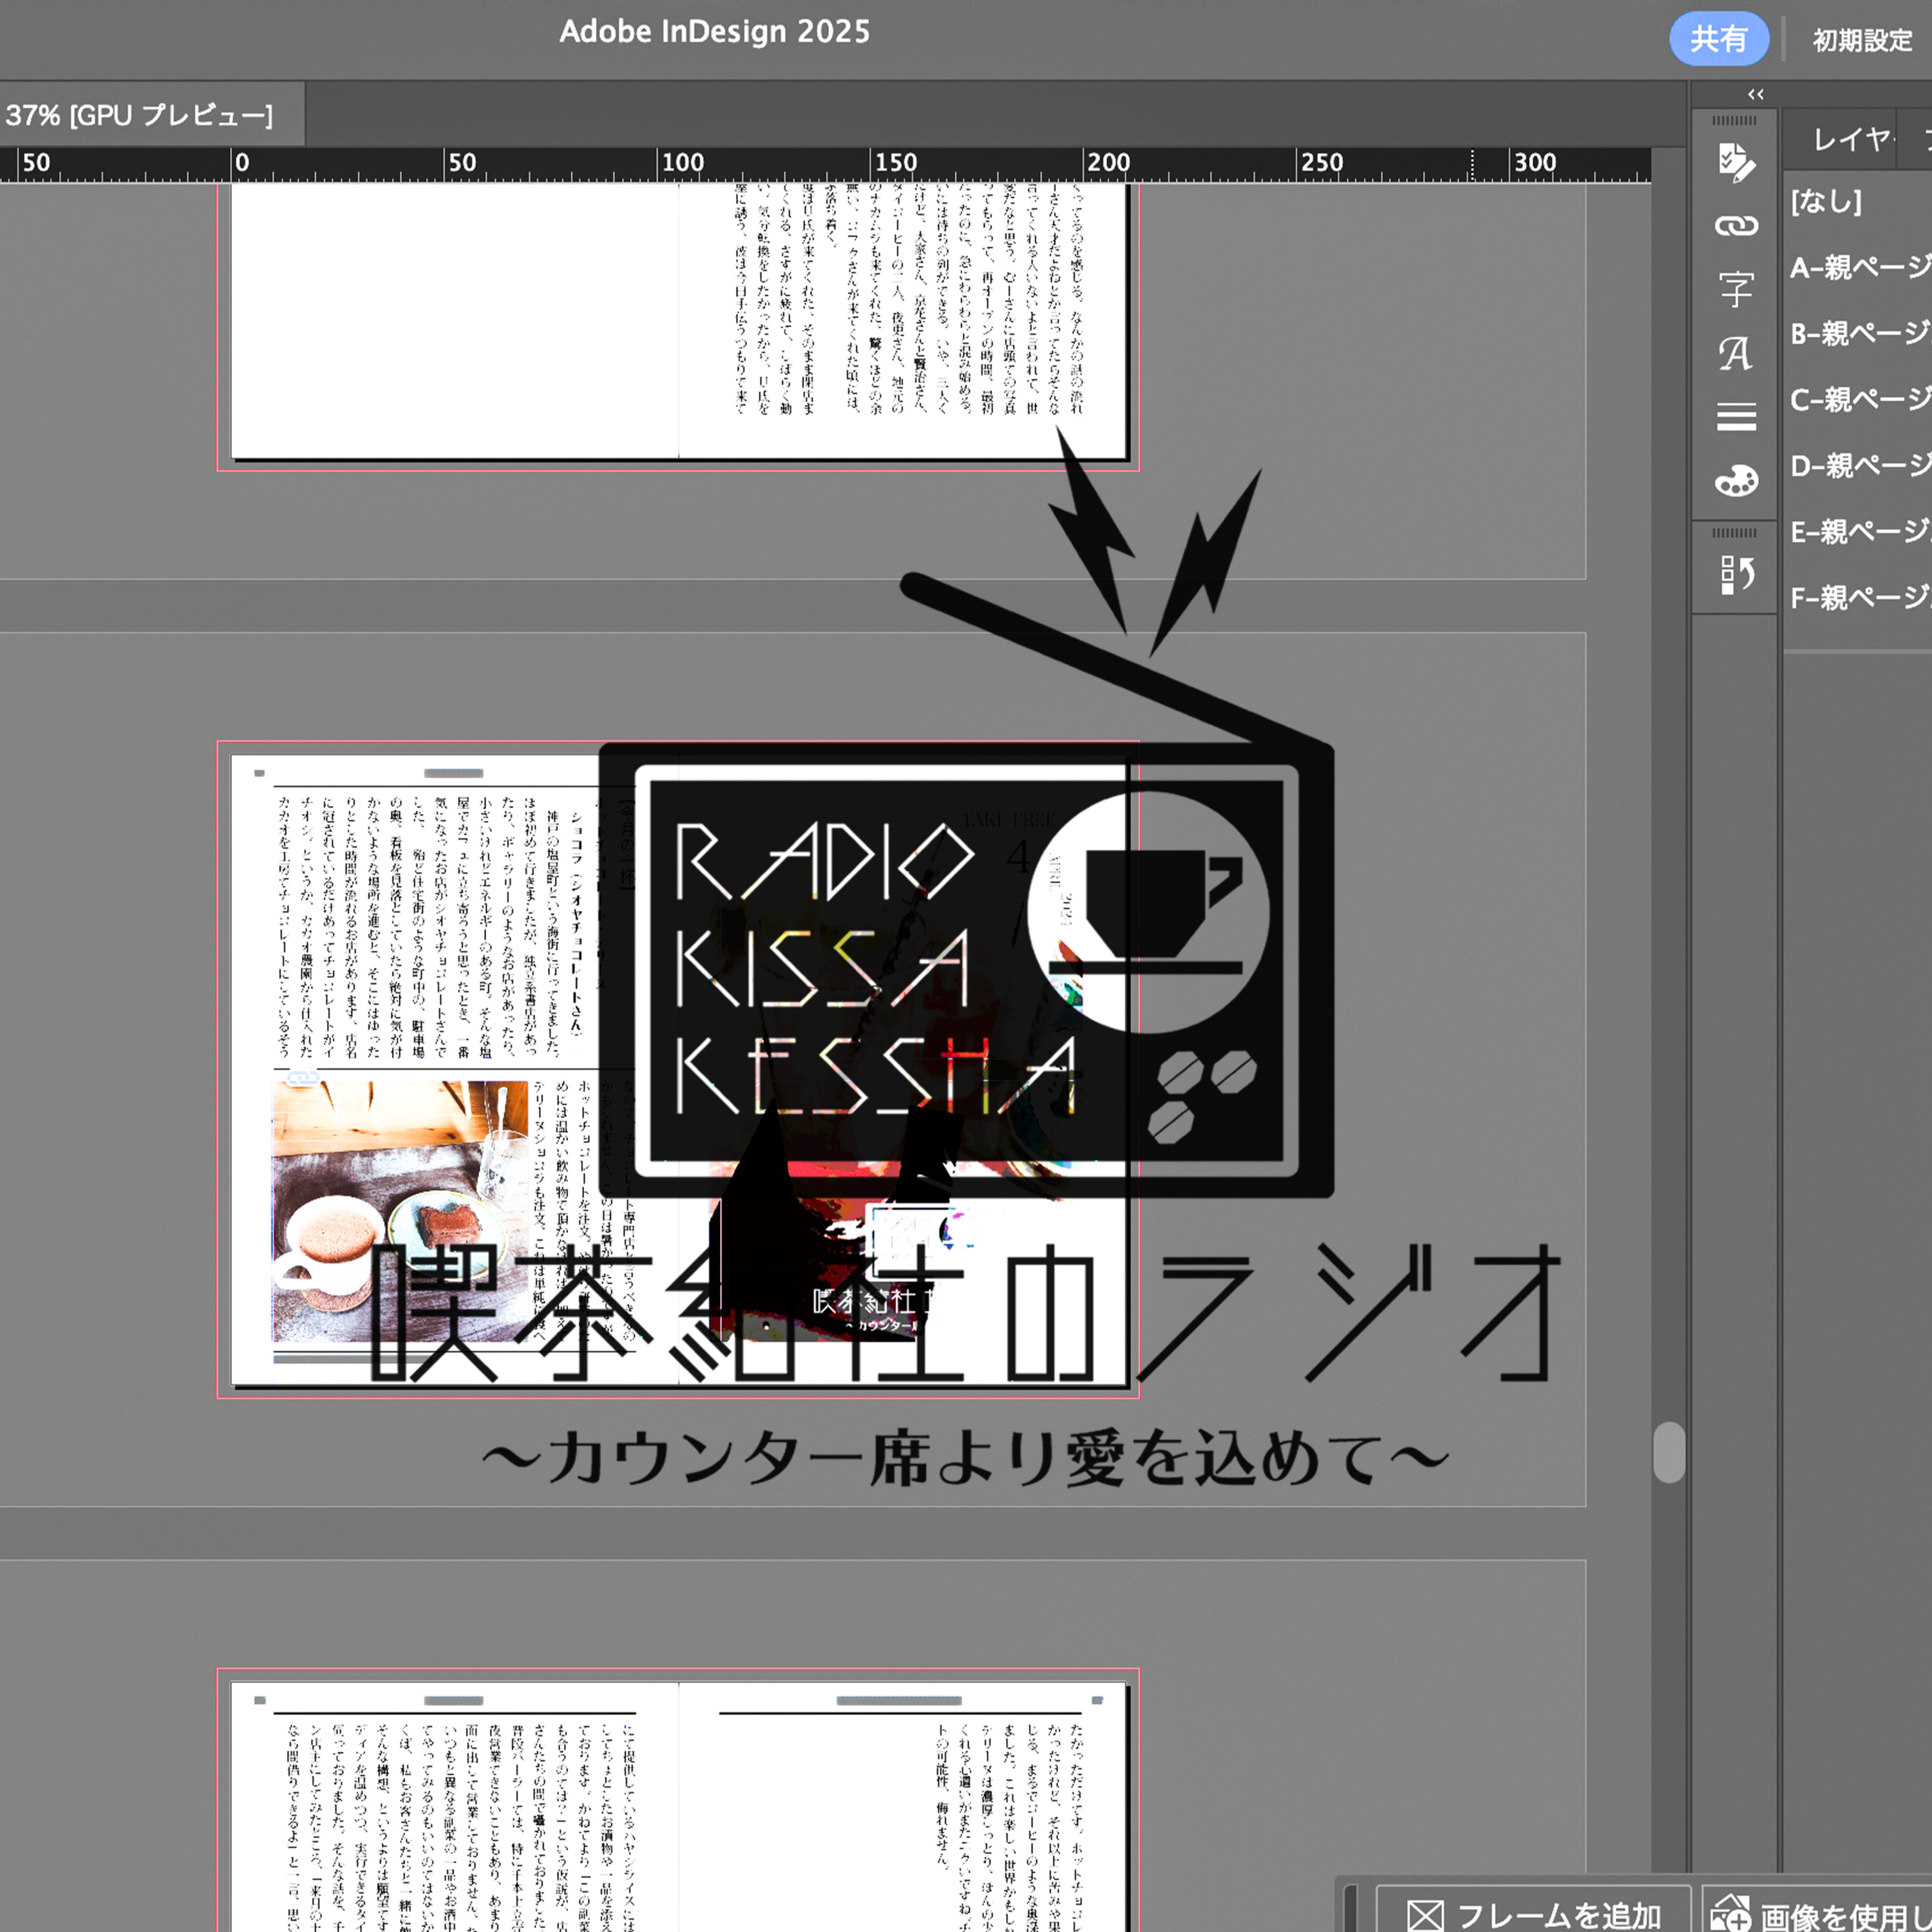Click the 共有 share button

pos(1719,39)
